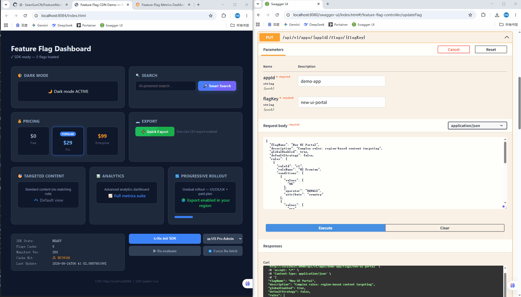Switch to the SeanSunCN/FeatureManager tab
This screenshot has width=521, height=297.
click(x=41, y=5)
